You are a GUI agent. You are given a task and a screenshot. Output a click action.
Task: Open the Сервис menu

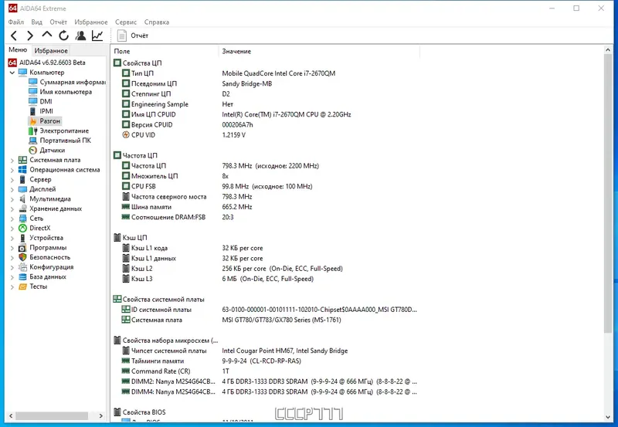pyautogui.click(x=126, y=22)
